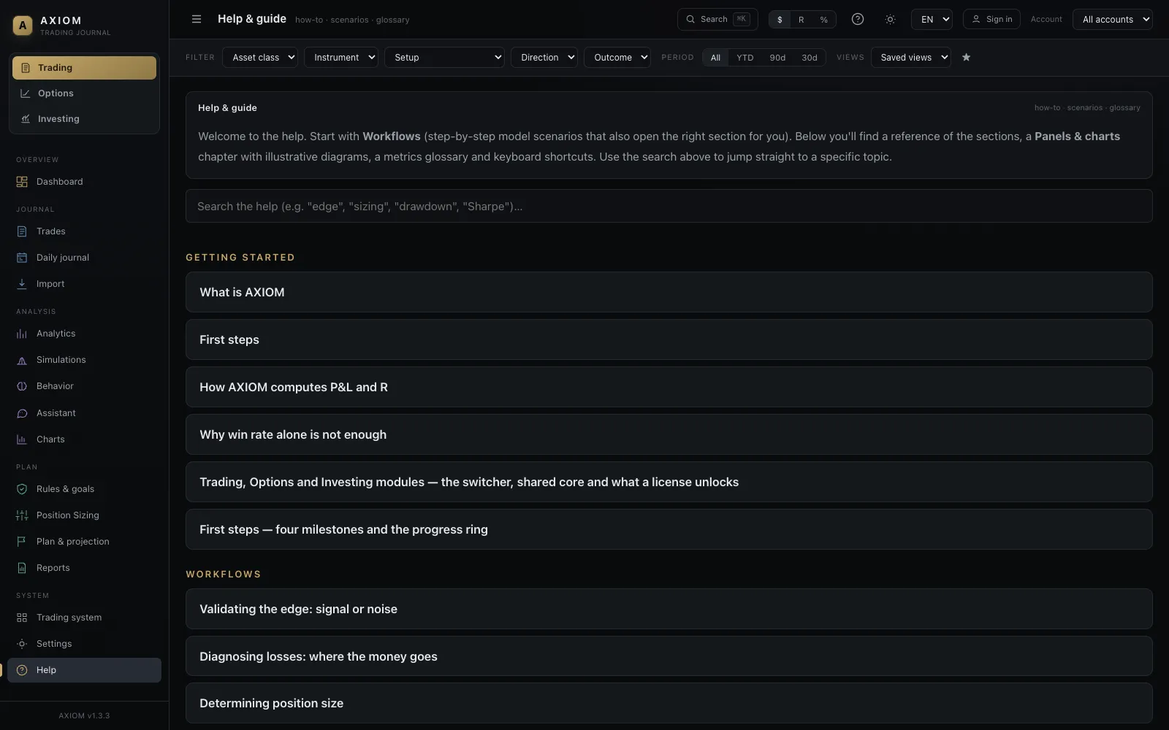The image size is (1169, 730).
Task: Expand four milestones and progress ring topic
Action: coord(669,529)
